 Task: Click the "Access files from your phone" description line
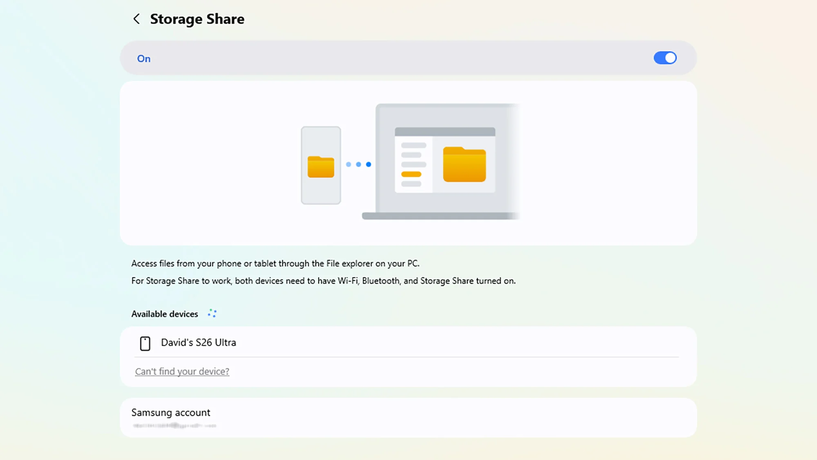coord(275,264)
